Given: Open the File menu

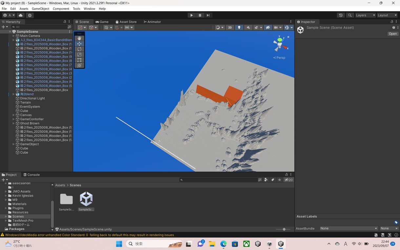Looking at the screenshot, I should point(4,9).
